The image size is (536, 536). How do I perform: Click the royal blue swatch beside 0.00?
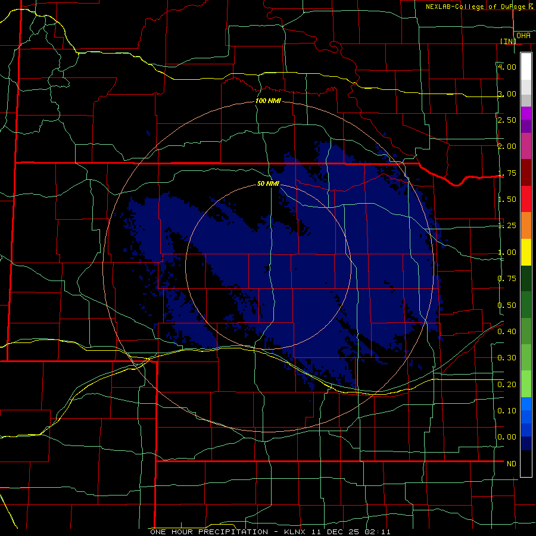[x=526, y=431]
